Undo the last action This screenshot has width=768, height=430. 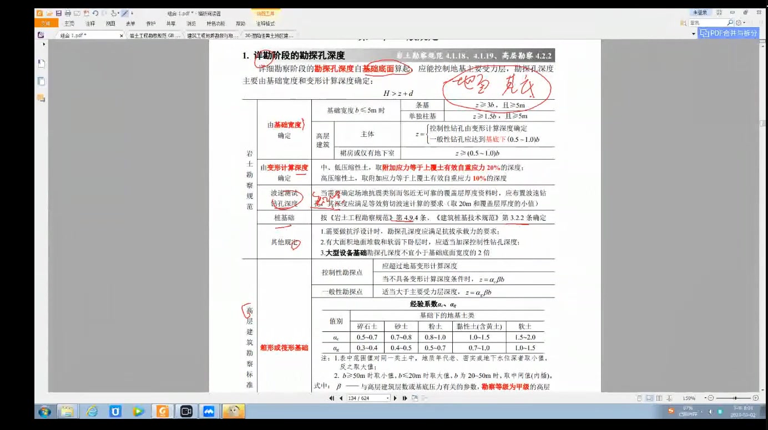(95, 13)
